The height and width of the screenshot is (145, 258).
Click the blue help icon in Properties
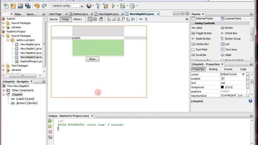[250, 101]
